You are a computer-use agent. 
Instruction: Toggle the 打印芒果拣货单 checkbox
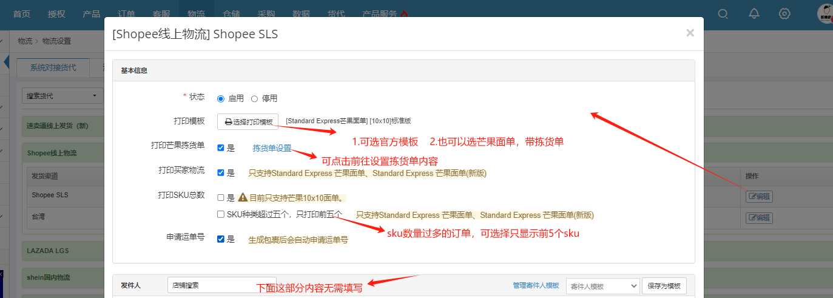(221, 147)
